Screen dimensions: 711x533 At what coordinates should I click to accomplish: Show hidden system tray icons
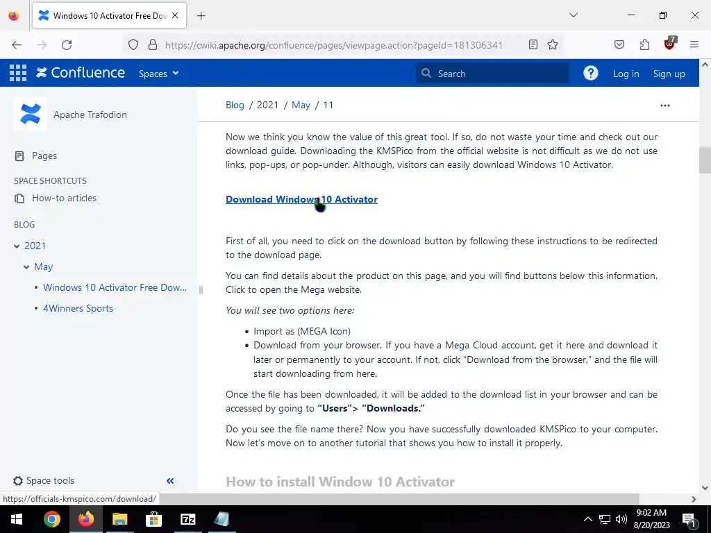tap(587, 519)
